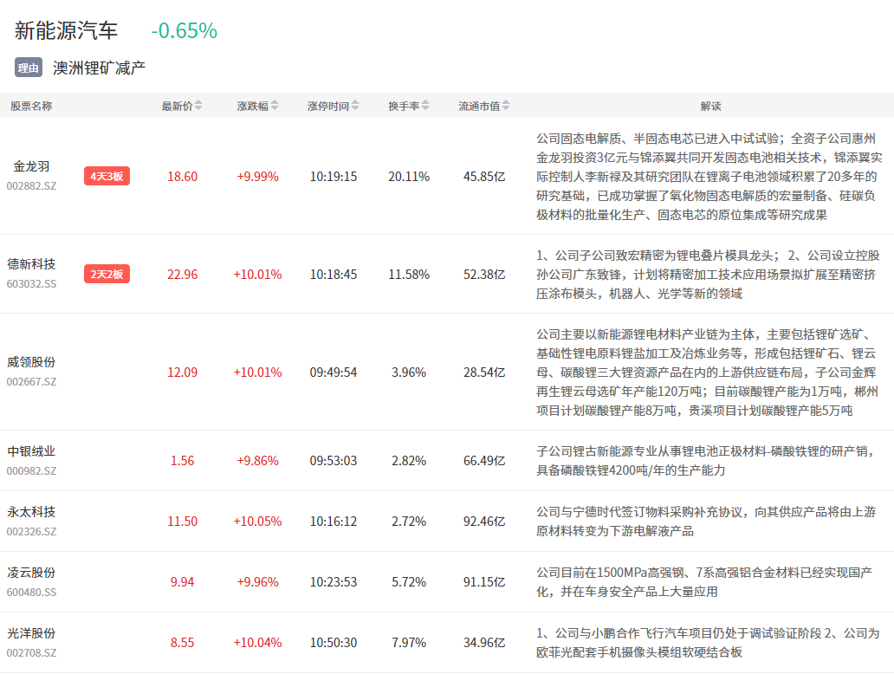Click the 股票名称 column header
Viewport: 894px width, 674px height.
pyautogui.click(x=31, y=106)
